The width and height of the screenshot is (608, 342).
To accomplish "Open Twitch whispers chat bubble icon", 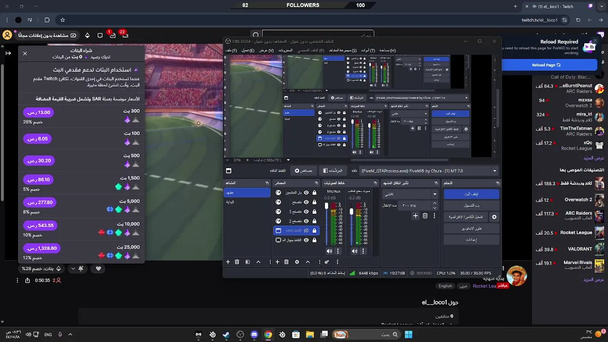I will (100, 35).
